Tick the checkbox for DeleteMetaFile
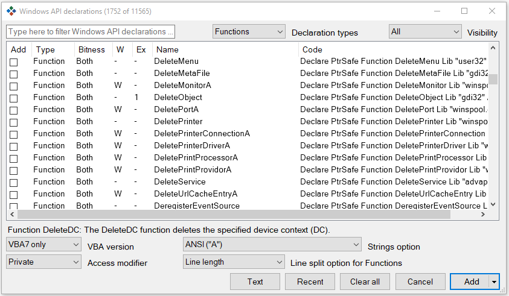Screen dimensions: 509x296 click(x=14, y=74)
